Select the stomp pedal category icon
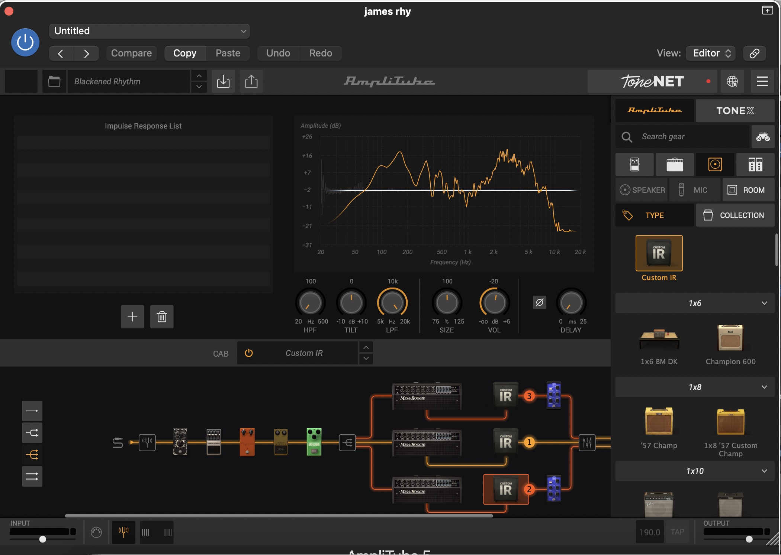The image size is (781, 555). tap(634, 165)
